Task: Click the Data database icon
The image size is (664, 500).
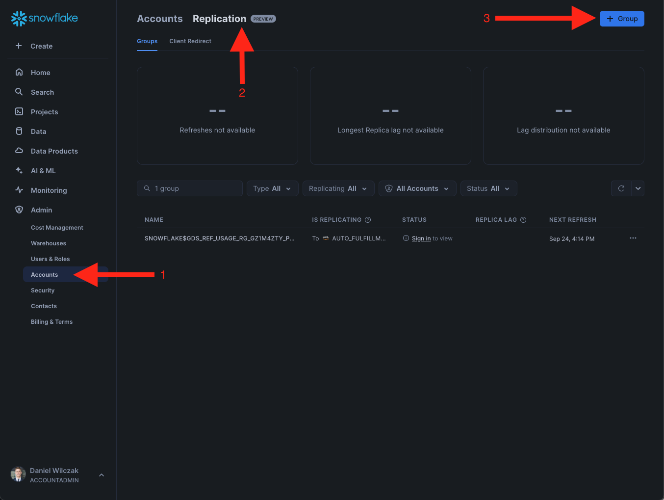Action: click(x=19, y=132)
